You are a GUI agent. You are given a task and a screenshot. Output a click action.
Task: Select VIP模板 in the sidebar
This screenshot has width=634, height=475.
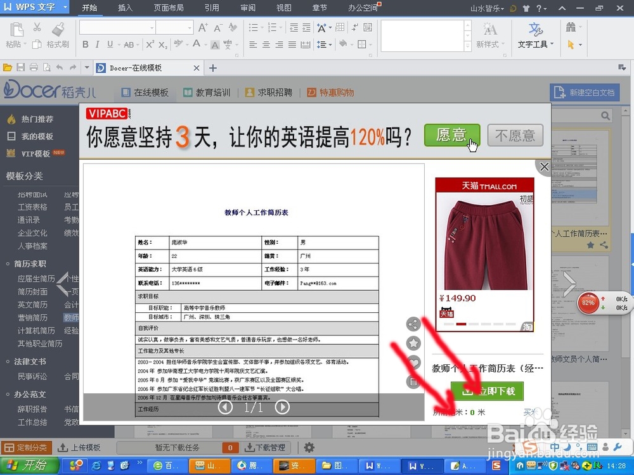36,153
